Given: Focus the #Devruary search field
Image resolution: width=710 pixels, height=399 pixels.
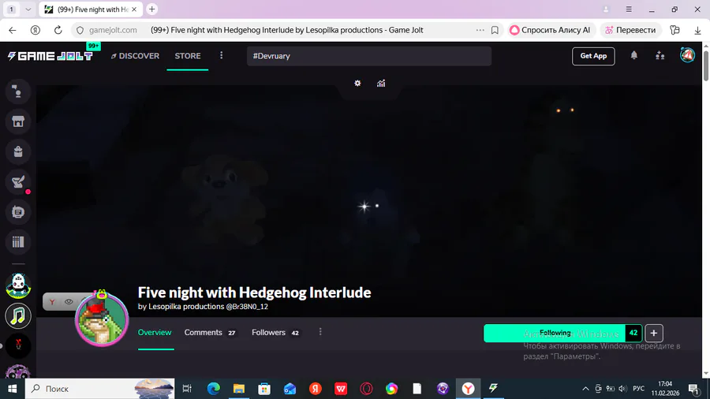Looking at the screenshot, I should (369, 56).
